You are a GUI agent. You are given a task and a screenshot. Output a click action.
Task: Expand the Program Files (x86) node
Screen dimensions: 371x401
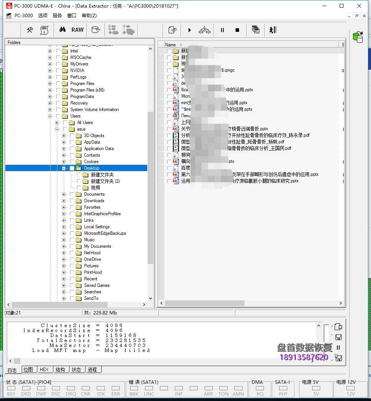(50, 90)
